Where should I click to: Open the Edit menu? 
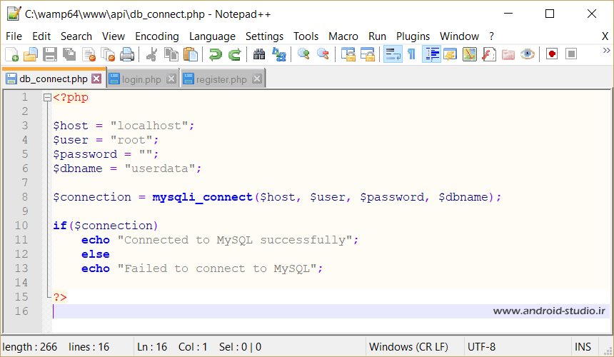41,36
